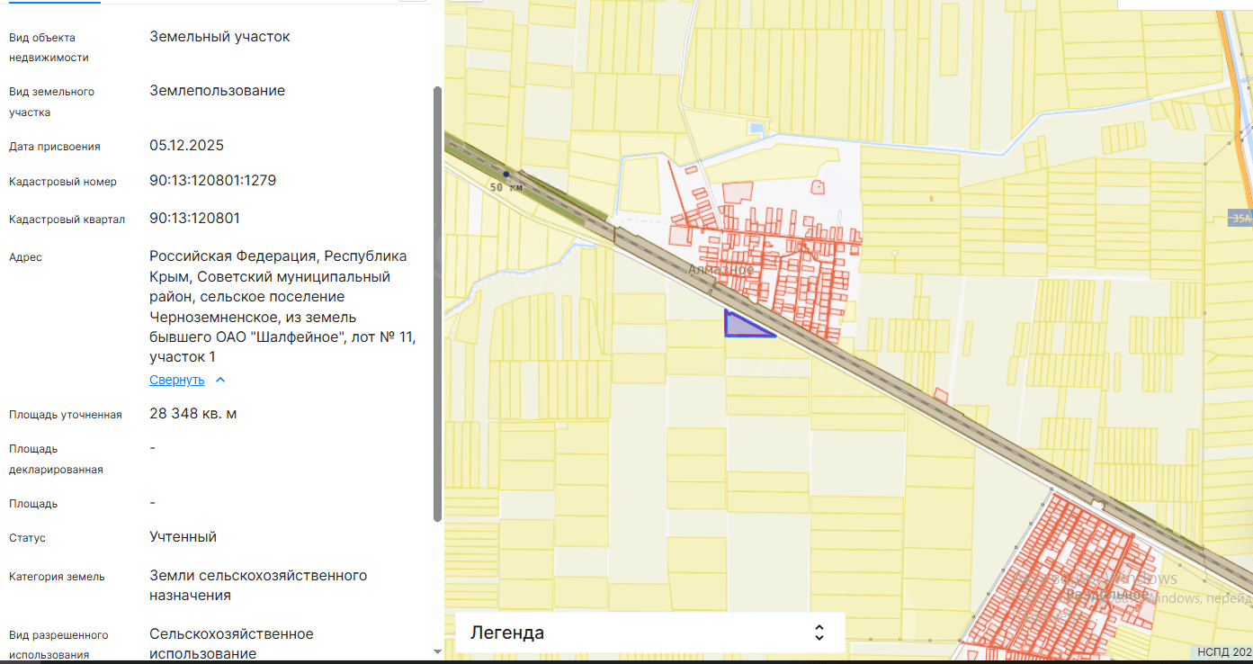The height and width of the screenshot is (664, 1253).
Task: Click the area value 28 348 кв. м
Action: [192, 414]
